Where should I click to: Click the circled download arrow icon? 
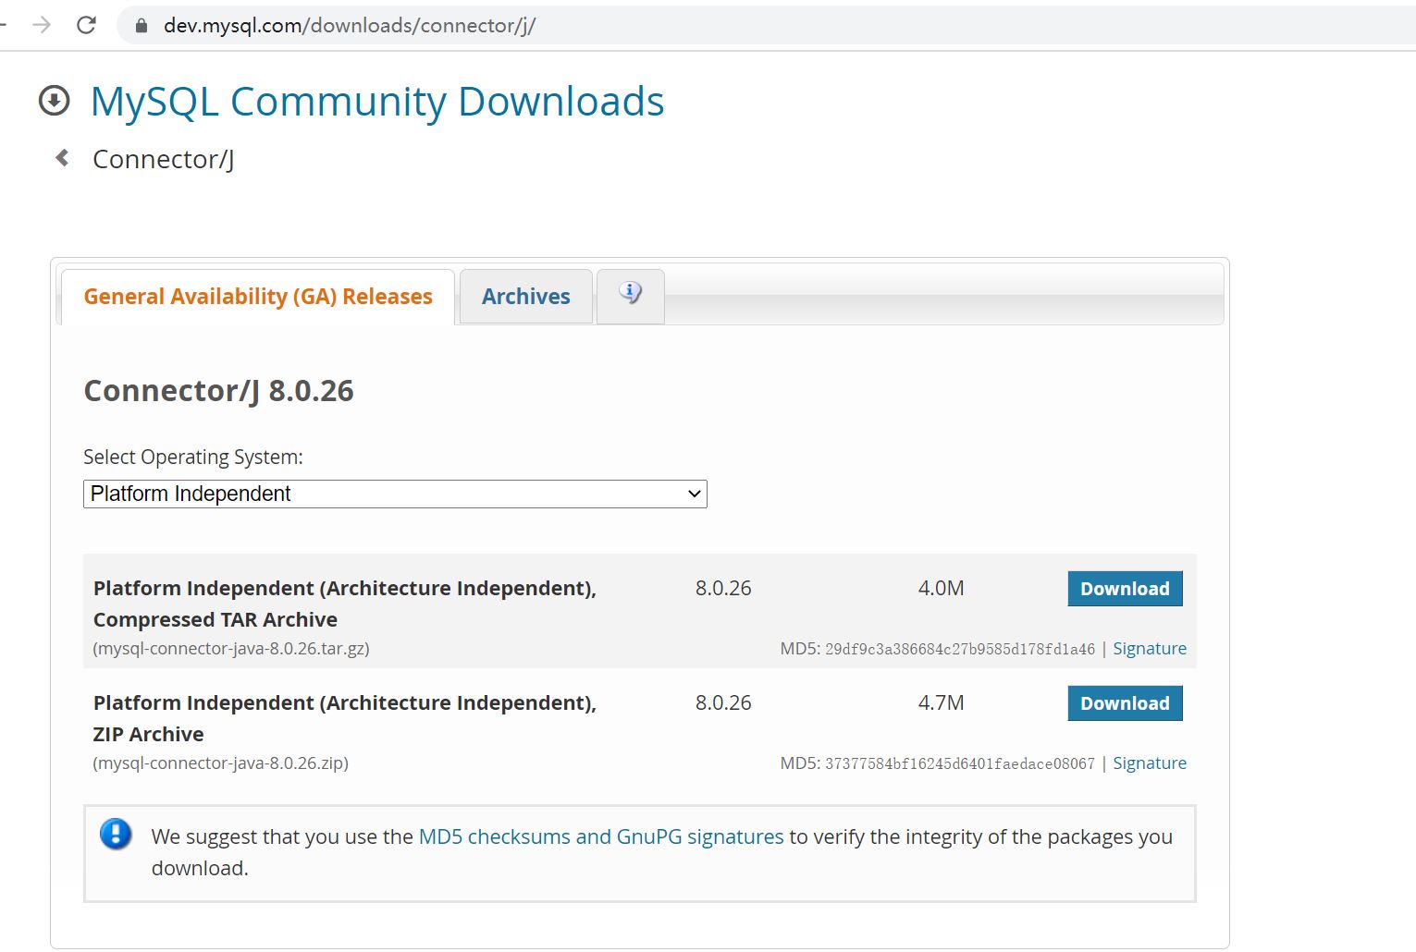pyautogui.click(x=54, y=101)
